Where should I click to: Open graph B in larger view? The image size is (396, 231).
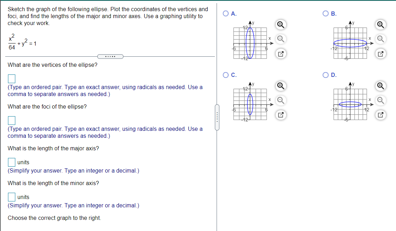380,54
